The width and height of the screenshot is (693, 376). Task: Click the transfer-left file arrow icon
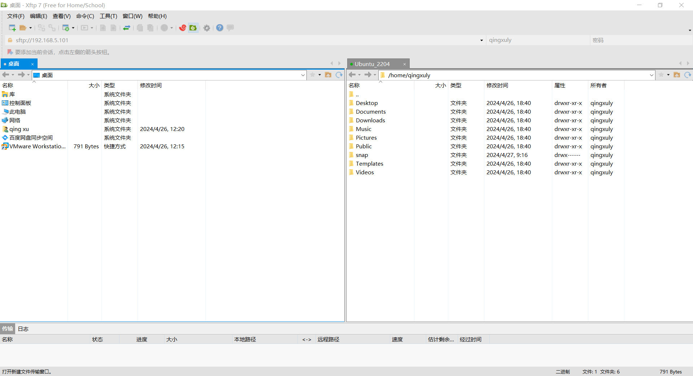103,28
